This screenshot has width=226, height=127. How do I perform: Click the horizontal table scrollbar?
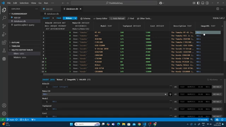[x=133, y=74]
